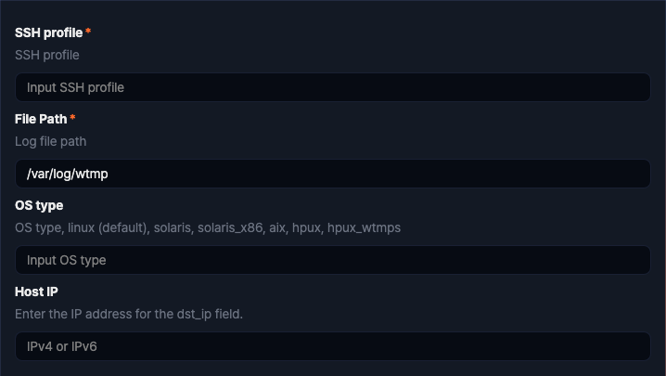This screenshot has height=376, width=666.
Task: Click 'Enter the IP address' helper text
Action: [x=74, y=314]
